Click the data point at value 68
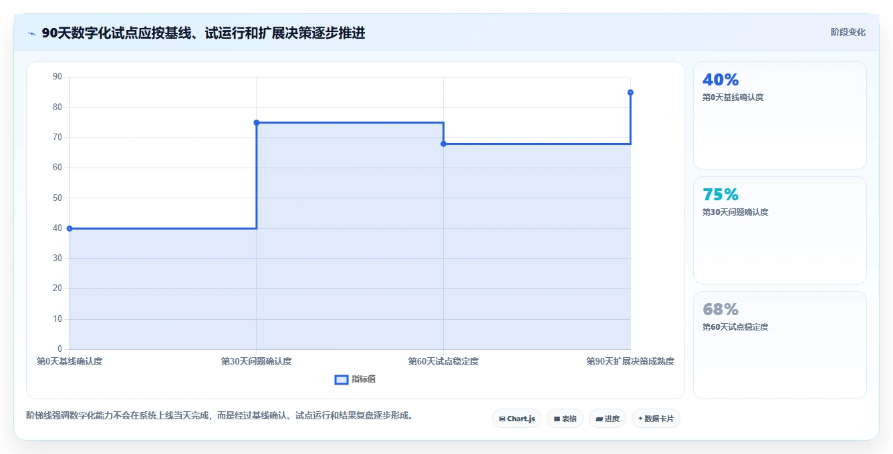 tap(443, 144)
